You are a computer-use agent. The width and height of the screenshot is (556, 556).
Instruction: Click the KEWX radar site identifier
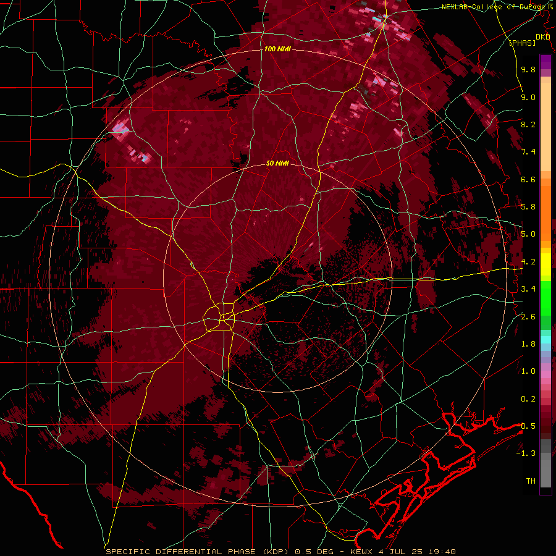coord(362,552)
